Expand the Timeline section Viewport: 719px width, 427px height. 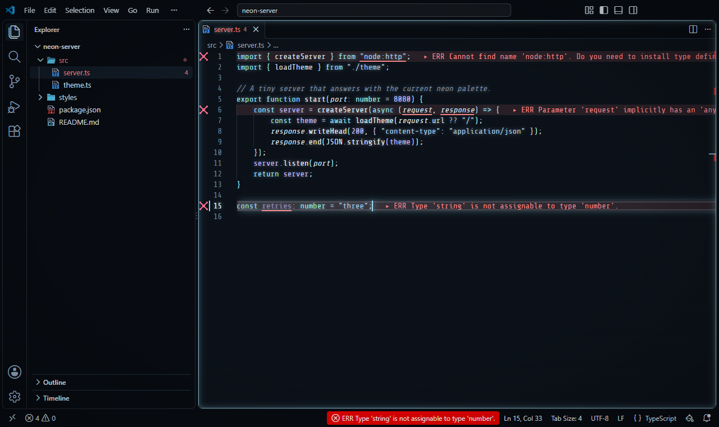(x=111, y=398)
